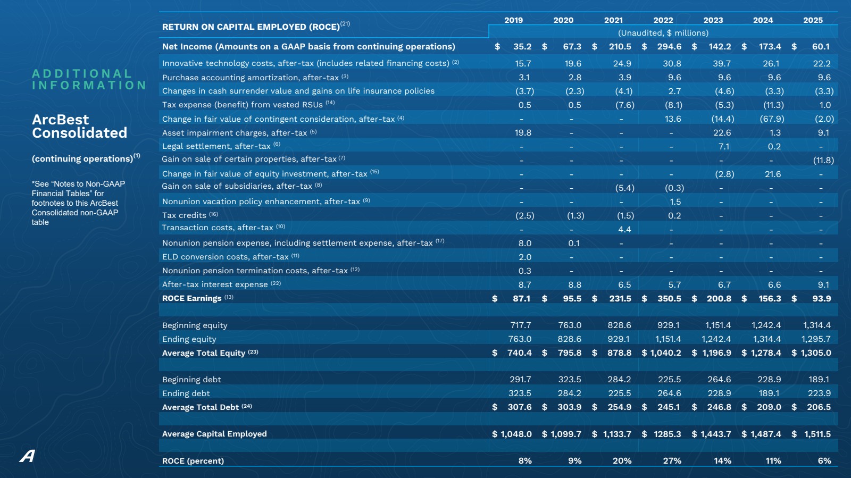The image size is (851, 478).
Task: Click the Net Income row label
Action: tap(308, 47)
